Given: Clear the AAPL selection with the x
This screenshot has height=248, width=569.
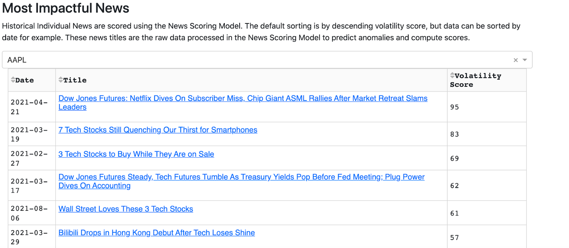Looking at the screenshot, I should tap(515, 60).
